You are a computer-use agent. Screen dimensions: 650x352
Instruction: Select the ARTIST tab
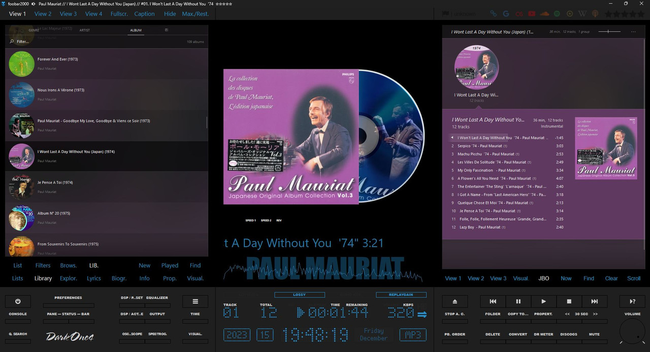pos(85,30)
